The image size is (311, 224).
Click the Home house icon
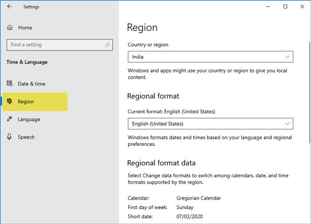(10, 28)
